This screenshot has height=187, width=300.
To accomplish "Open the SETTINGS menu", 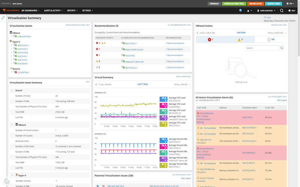I will point(87,10).
